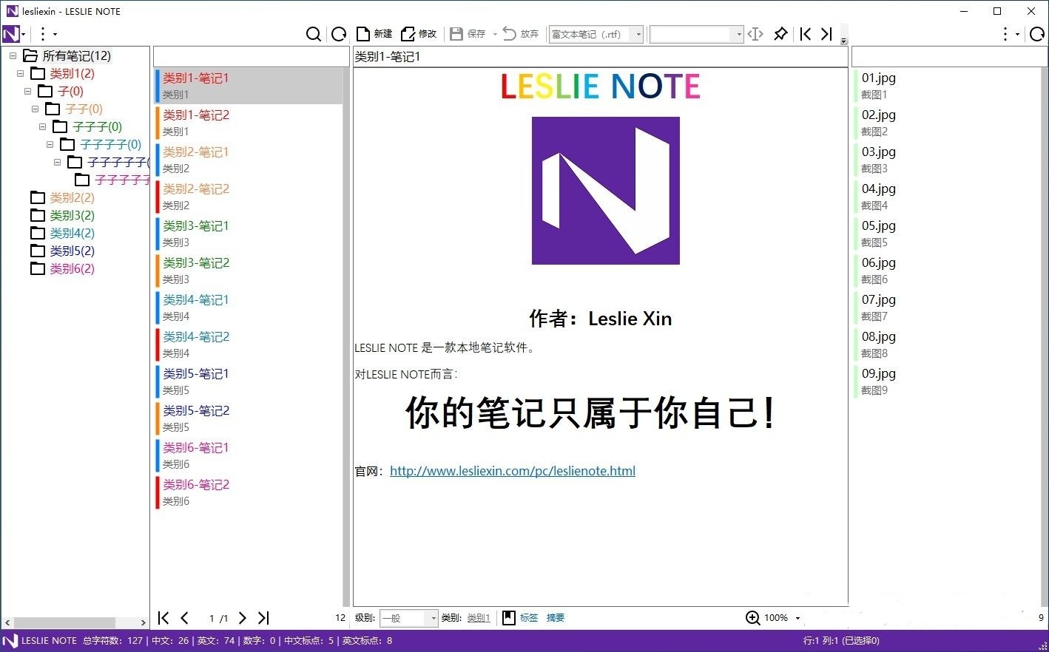Click the note list vertical scrollbar
The width and height of the screenshot is (1049, 652).
(346, 336)
